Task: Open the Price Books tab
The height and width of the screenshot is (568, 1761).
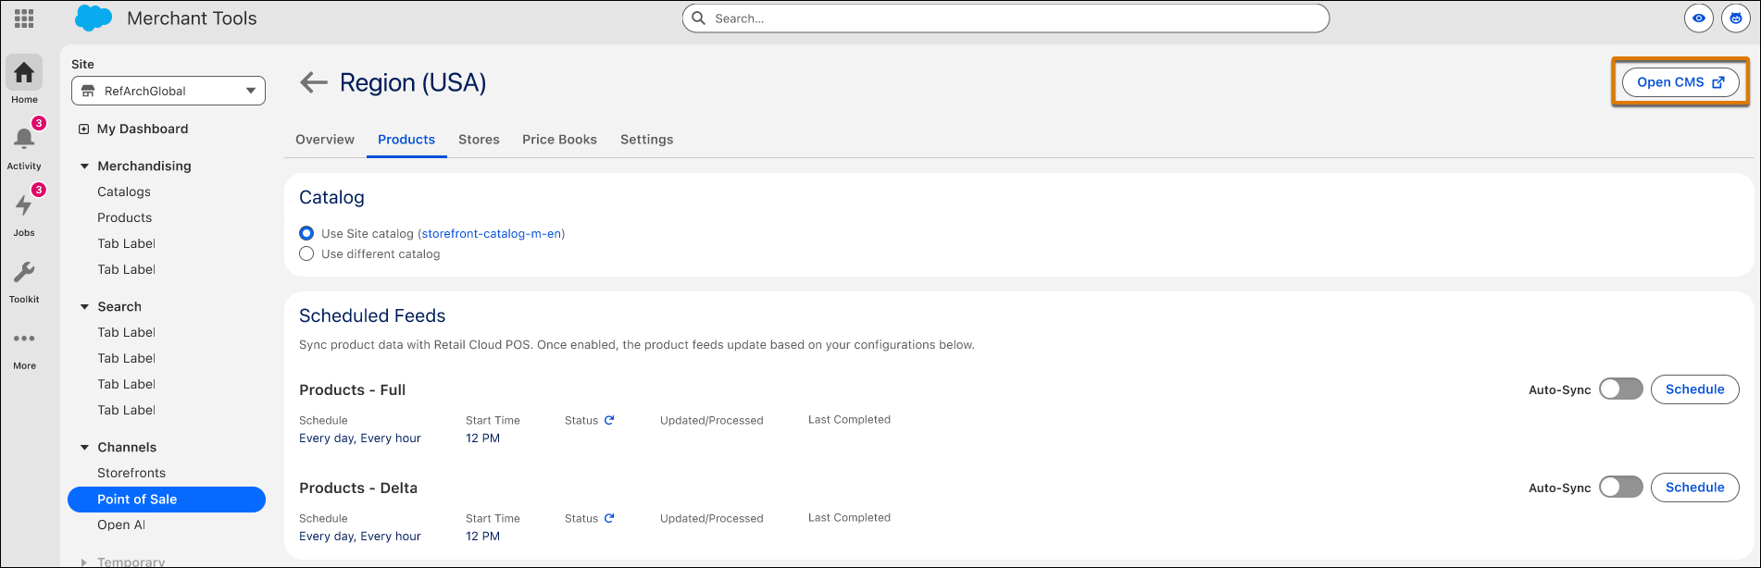Action: tap(559, 140)
